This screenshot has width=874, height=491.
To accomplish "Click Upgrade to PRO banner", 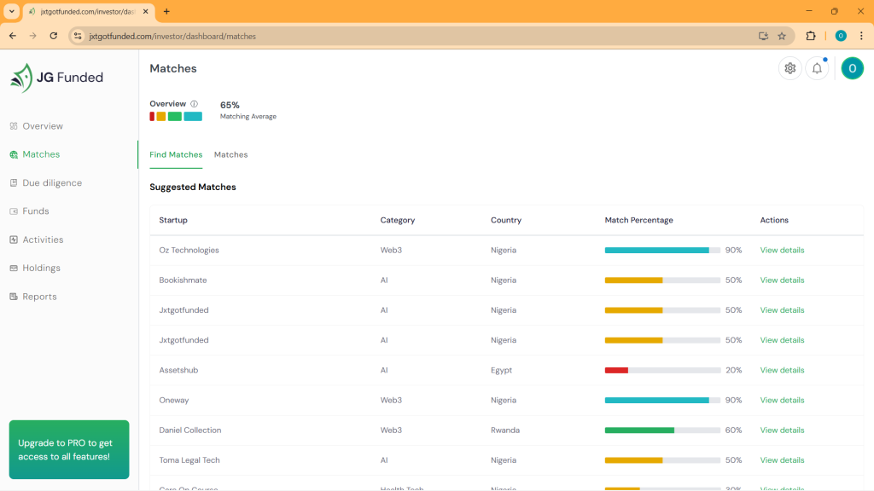I will tap(69, 449).
